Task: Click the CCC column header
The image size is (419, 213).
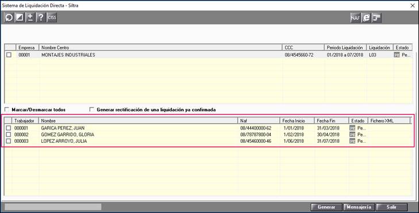Action: coord(303,47)
